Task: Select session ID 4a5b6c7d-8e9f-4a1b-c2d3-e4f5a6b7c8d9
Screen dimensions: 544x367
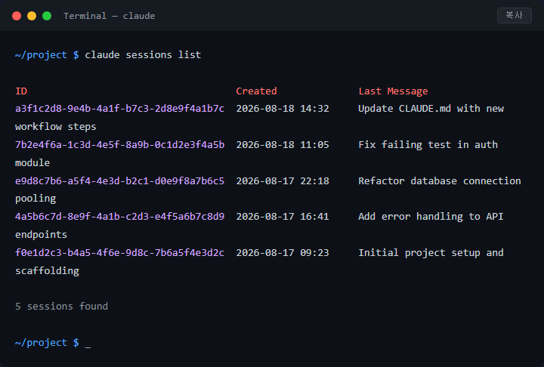Action: click(119, 217)
